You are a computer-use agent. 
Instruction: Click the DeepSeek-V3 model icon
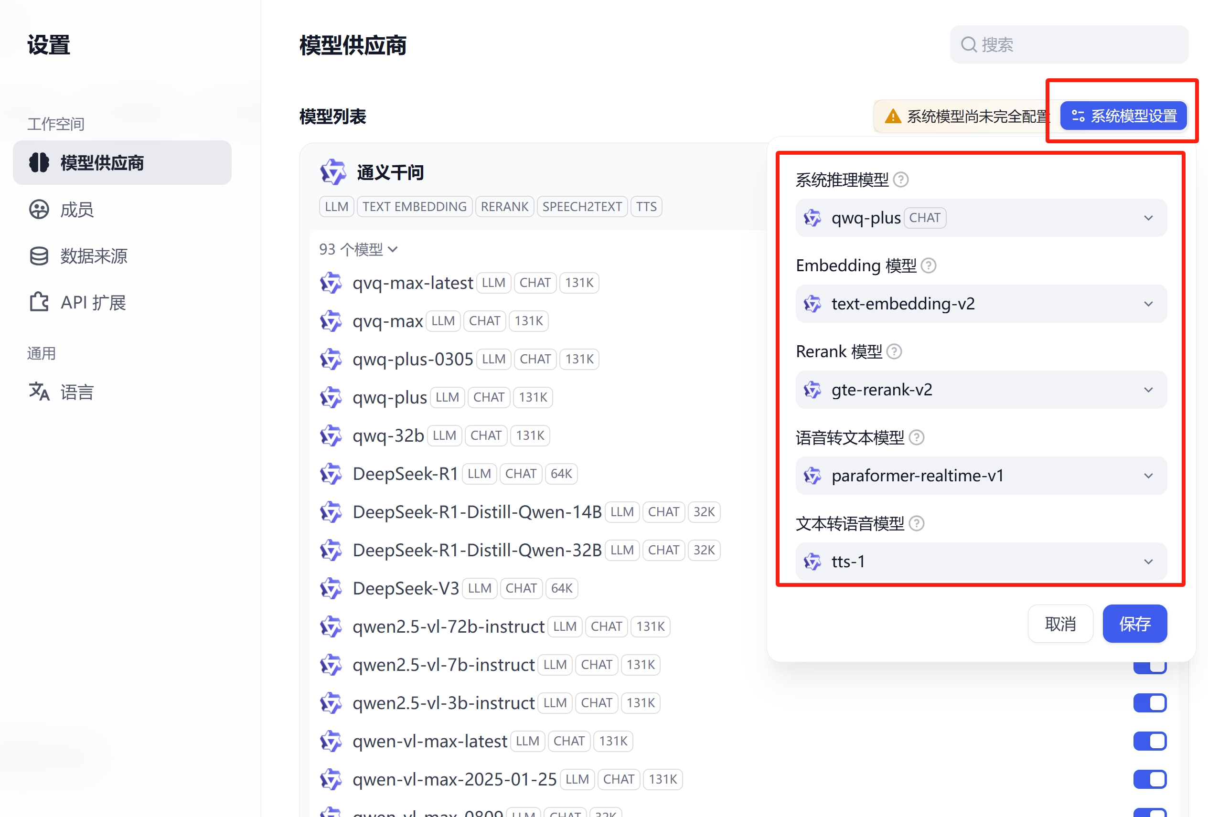click(331, 588)
